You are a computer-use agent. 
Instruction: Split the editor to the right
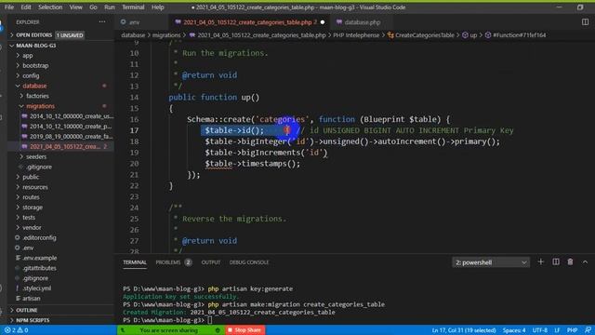[x=585, y=22]
